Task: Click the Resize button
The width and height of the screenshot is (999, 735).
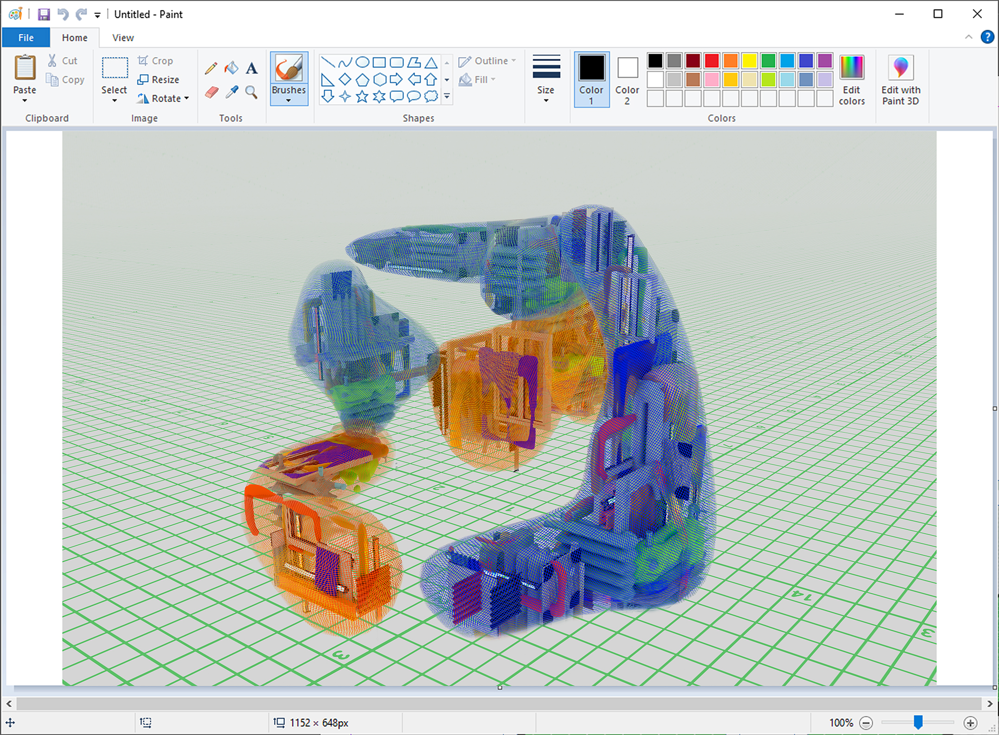Action: tap(159, 80)
